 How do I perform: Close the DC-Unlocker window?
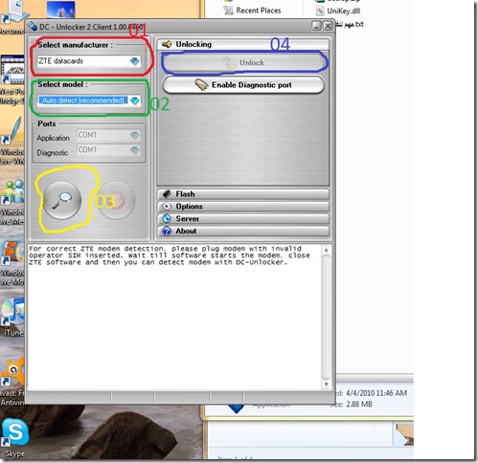click(x=328, y=26)
